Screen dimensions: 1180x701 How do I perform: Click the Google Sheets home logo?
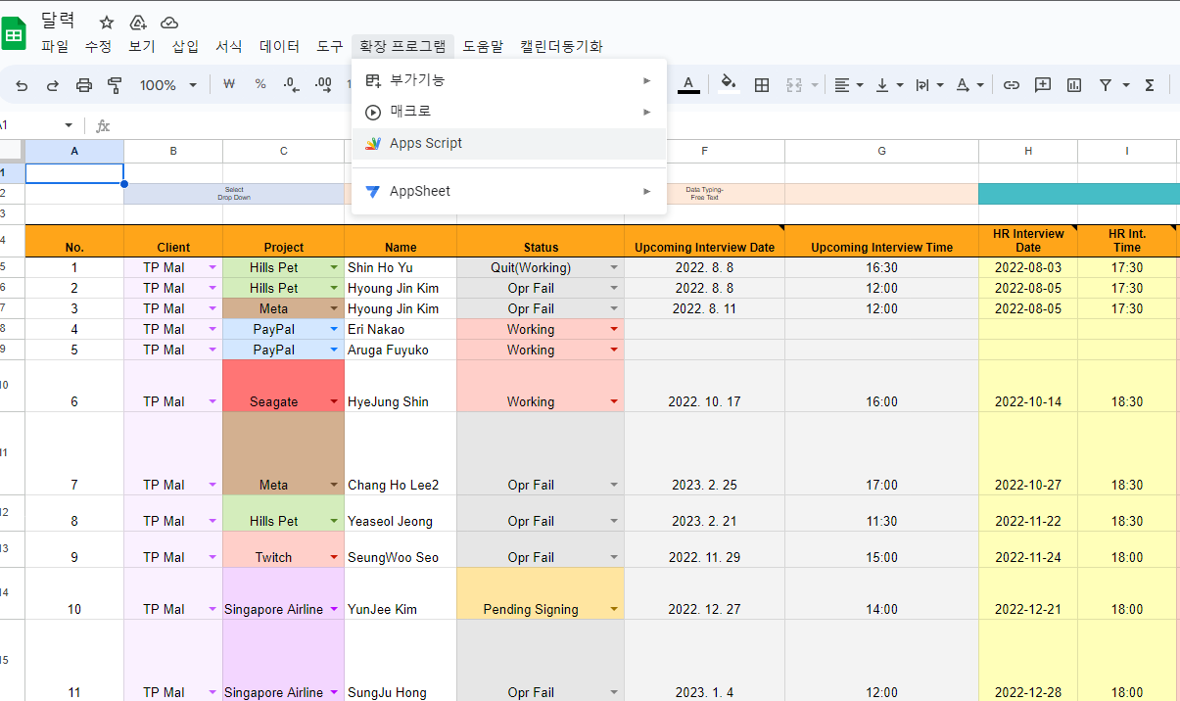(14, 35)
